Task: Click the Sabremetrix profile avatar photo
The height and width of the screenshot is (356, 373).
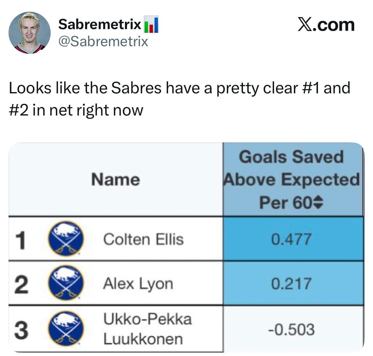Action: click(x=29, y=33)
